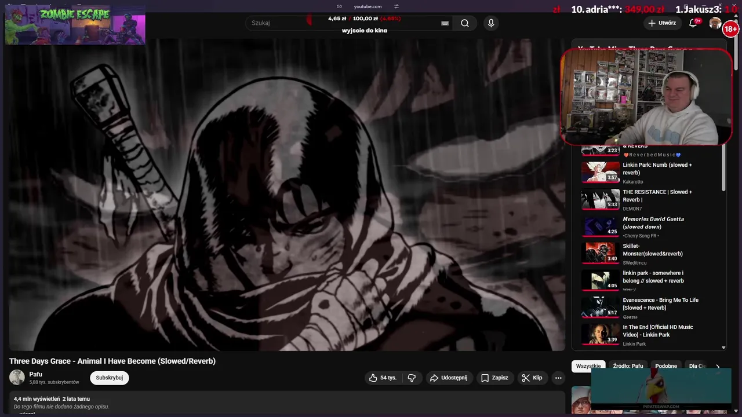Click the 18+ badge overlay
Screen dimensions: 742x417
(x=730, y=29)
